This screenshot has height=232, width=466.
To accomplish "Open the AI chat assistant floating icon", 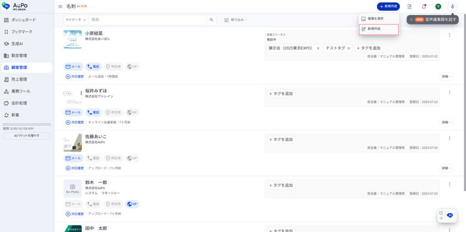I will (x=450, y=216).
